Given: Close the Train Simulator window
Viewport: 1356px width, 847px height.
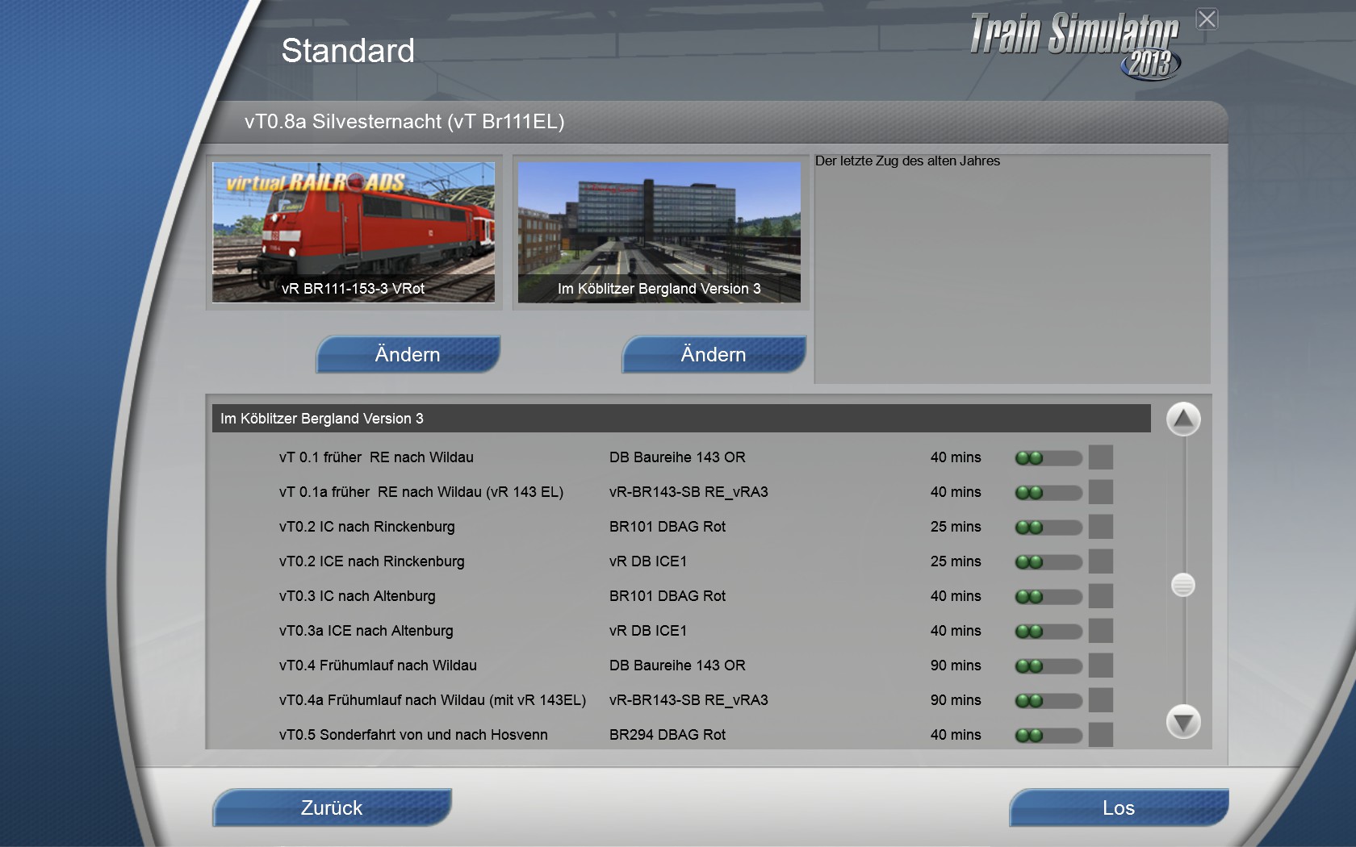Looking at the screenshot, I should point(1207,19).
